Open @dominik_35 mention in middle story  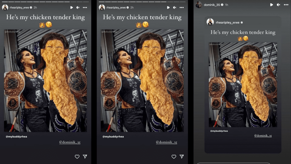(167, 142)
